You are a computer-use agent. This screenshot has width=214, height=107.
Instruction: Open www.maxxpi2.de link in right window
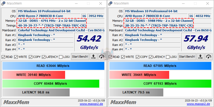click(x=198, y=104)
